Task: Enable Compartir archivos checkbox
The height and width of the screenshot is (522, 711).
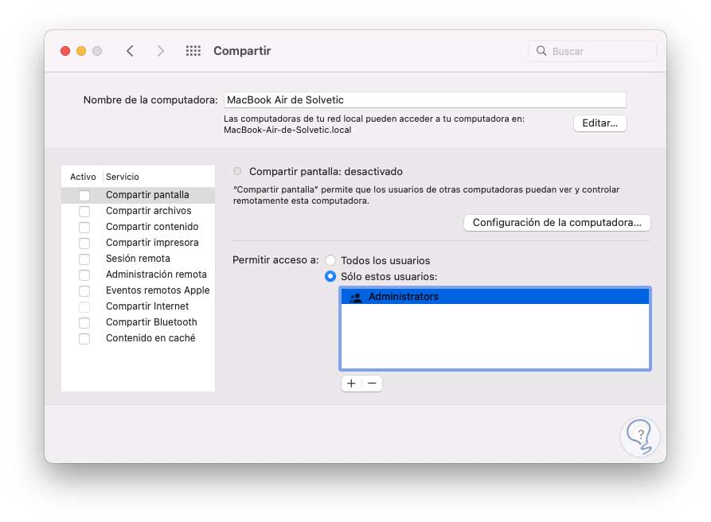Action: pos(84,211)
